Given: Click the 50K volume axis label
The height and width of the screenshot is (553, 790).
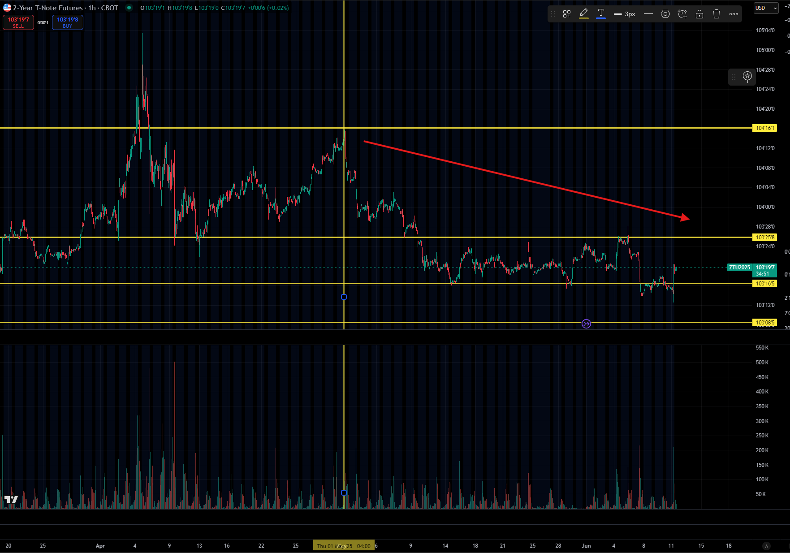Looking at the screenshot, I should 760,494.
